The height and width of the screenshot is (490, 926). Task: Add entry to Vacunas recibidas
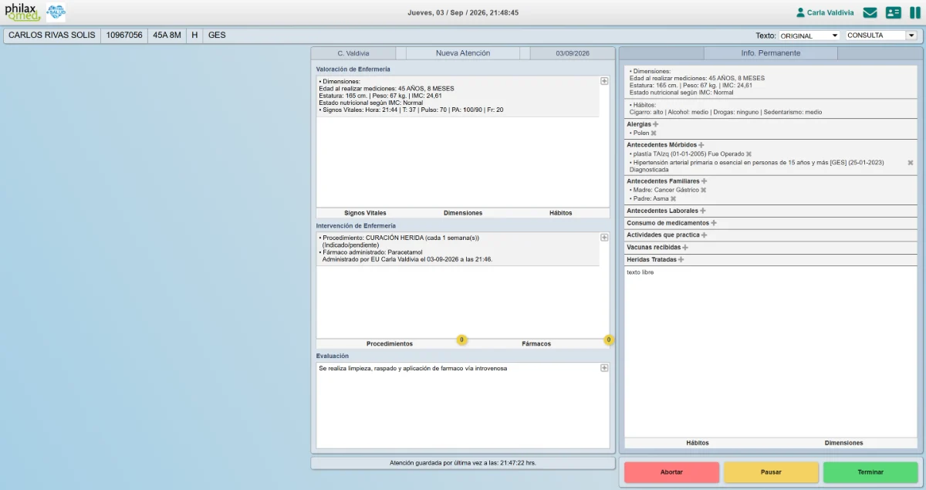(x=685, y=248)
